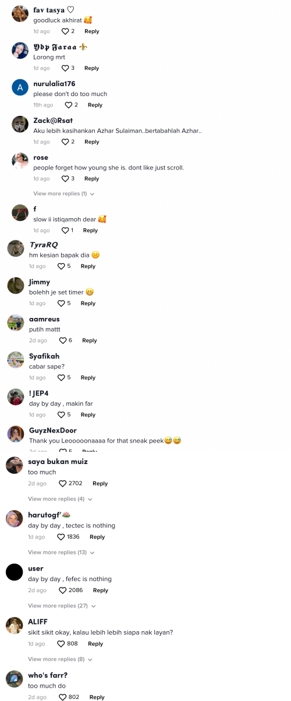Open Syafikah's profile via name

(x=44, y=356)
